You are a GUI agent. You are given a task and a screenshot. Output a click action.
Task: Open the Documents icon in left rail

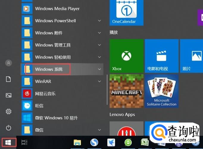coord(9,79)
